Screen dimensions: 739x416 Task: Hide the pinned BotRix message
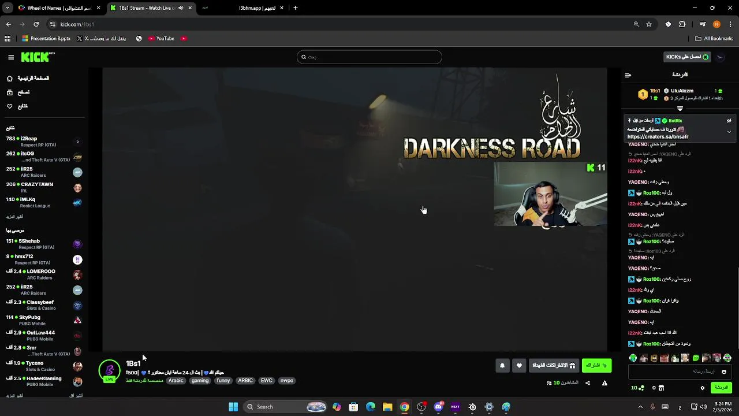point(729,121)
